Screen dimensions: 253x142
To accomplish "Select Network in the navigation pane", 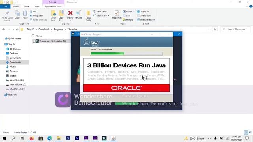I will coord(12,95).
